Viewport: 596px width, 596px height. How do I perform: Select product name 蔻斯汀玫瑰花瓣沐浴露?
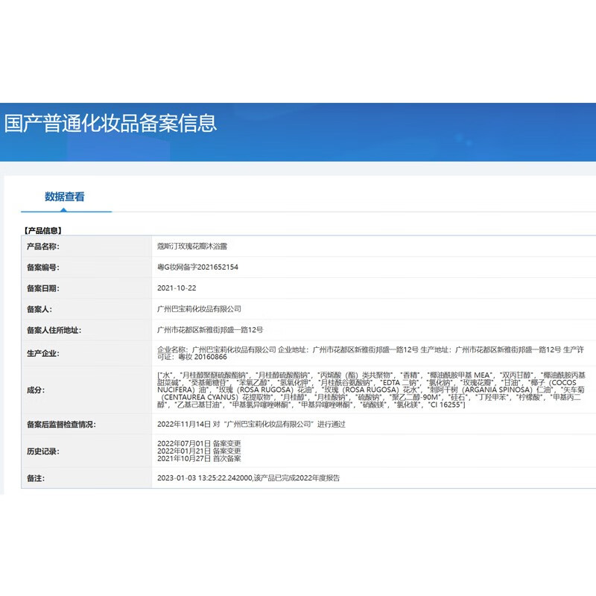point(192,247)
